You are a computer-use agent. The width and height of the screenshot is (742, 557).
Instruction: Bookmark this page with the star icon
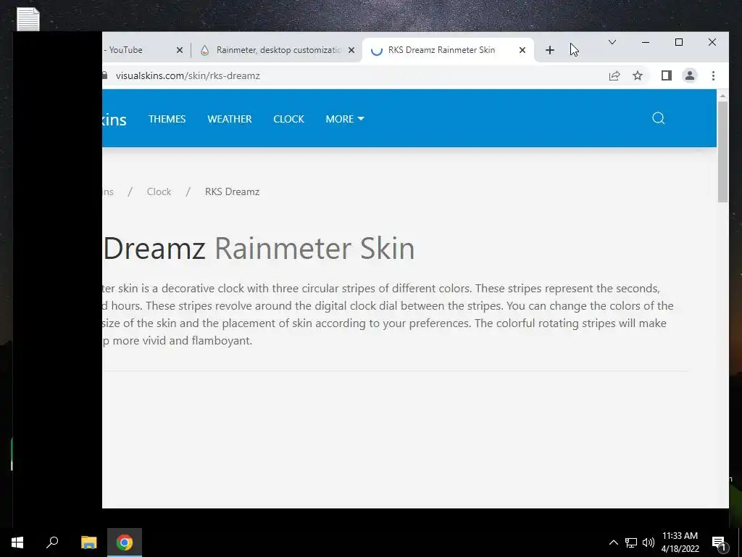[x=638, y=75]
